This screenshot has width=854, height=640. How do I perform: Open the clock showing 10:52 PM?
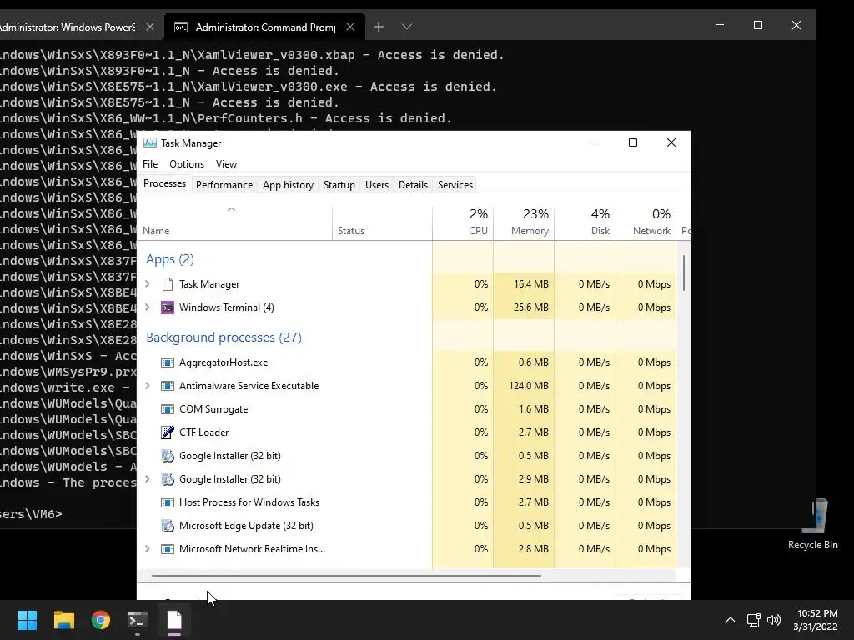point(815,620)
